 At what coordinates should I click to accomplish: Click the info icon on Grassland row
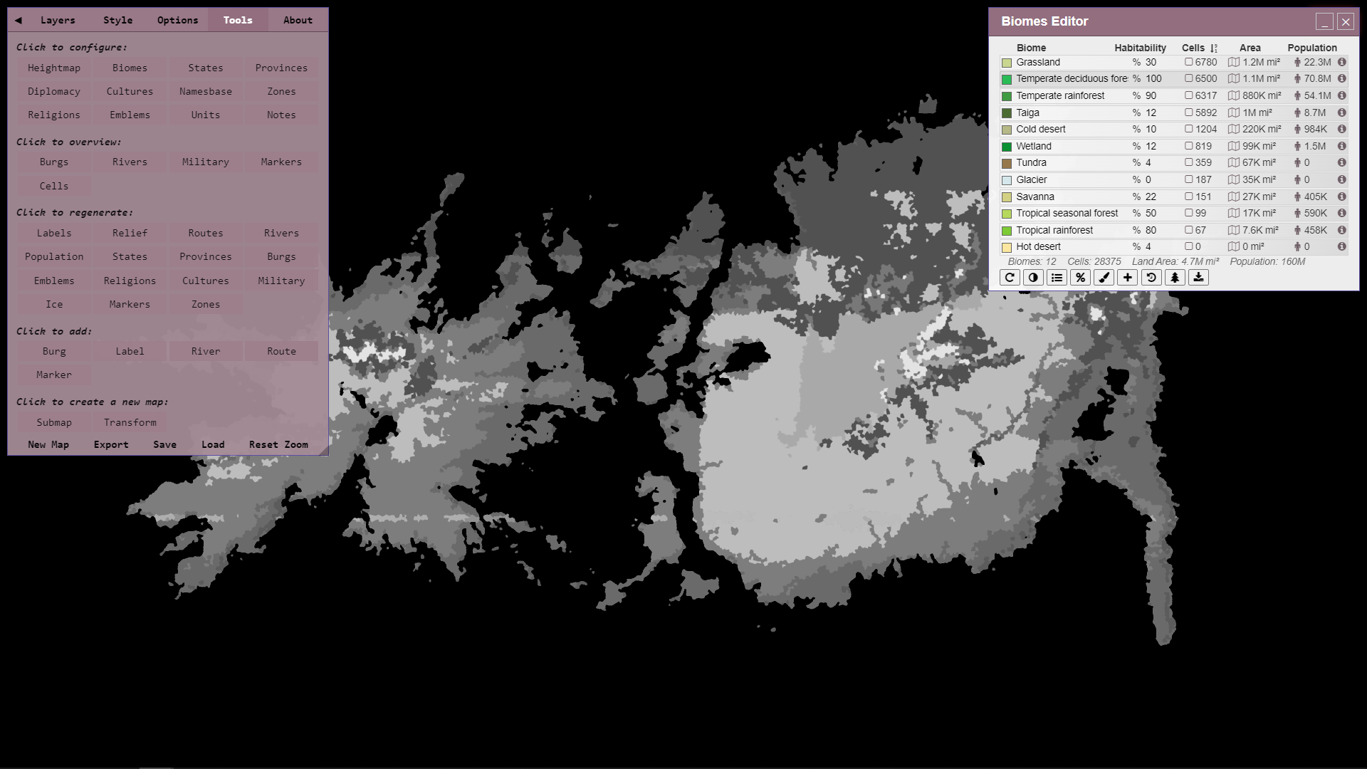click(1341, 62)
